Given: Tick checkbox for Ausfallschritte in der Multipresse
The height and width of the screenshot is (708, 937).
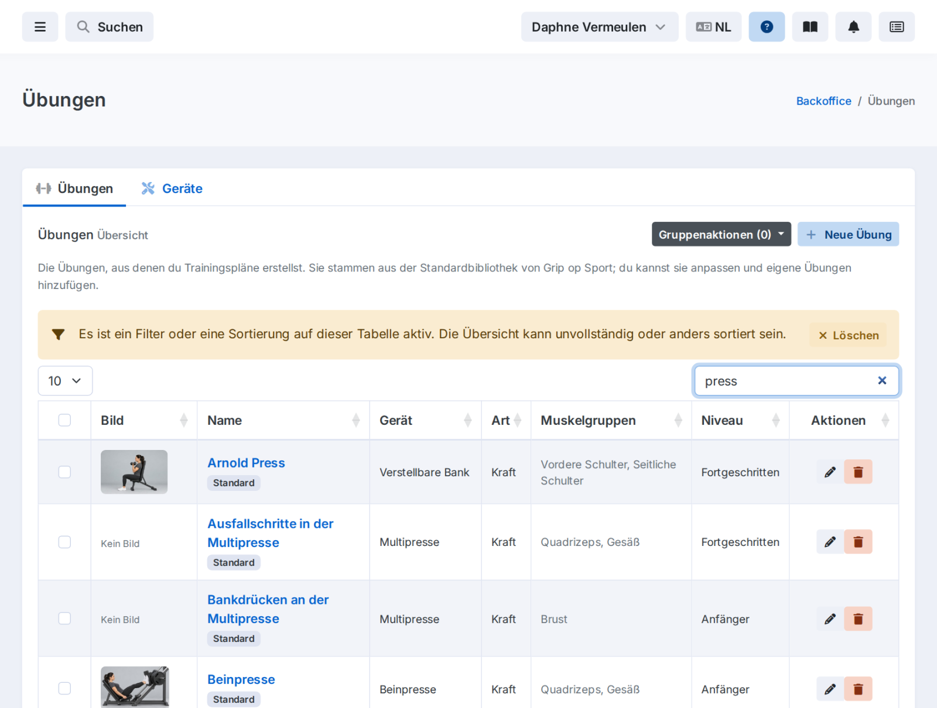Looking at the screenshot, I should 64,542.
